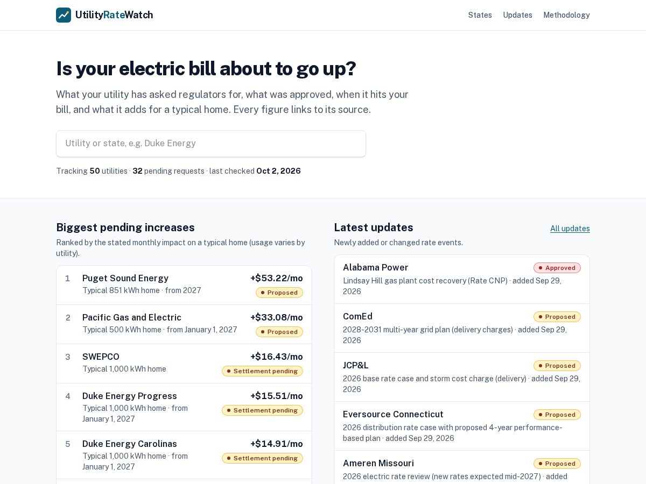Open the SWEPCO ranking row
This screenshot has height=484, width=646.
coord(184,364)
